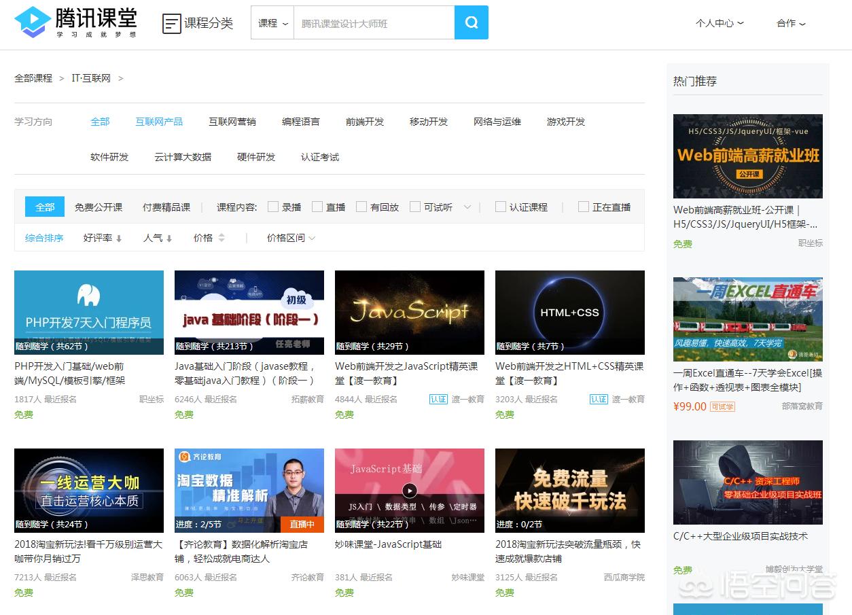
Task: Check the 录播 checkbox
Action: (273, 207)
